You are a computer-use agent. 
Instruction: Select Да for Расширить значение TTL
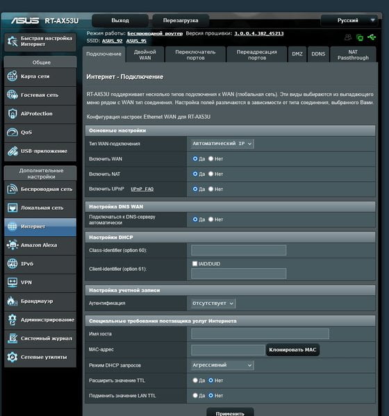click(x=195, y=381)
